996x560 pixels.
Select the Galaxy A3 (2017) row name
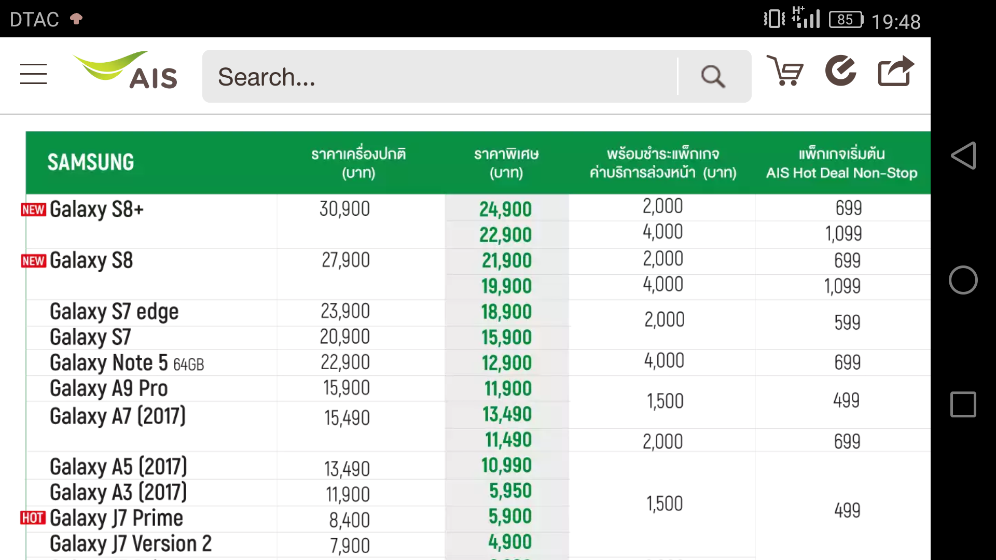[x=118, y=492]
